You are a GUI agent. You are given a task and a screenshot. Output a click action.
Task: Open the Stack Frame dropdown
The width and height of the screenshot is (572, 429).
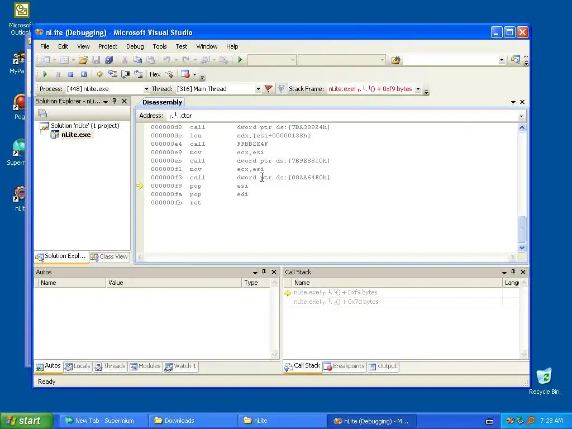[x=418, y=89]
